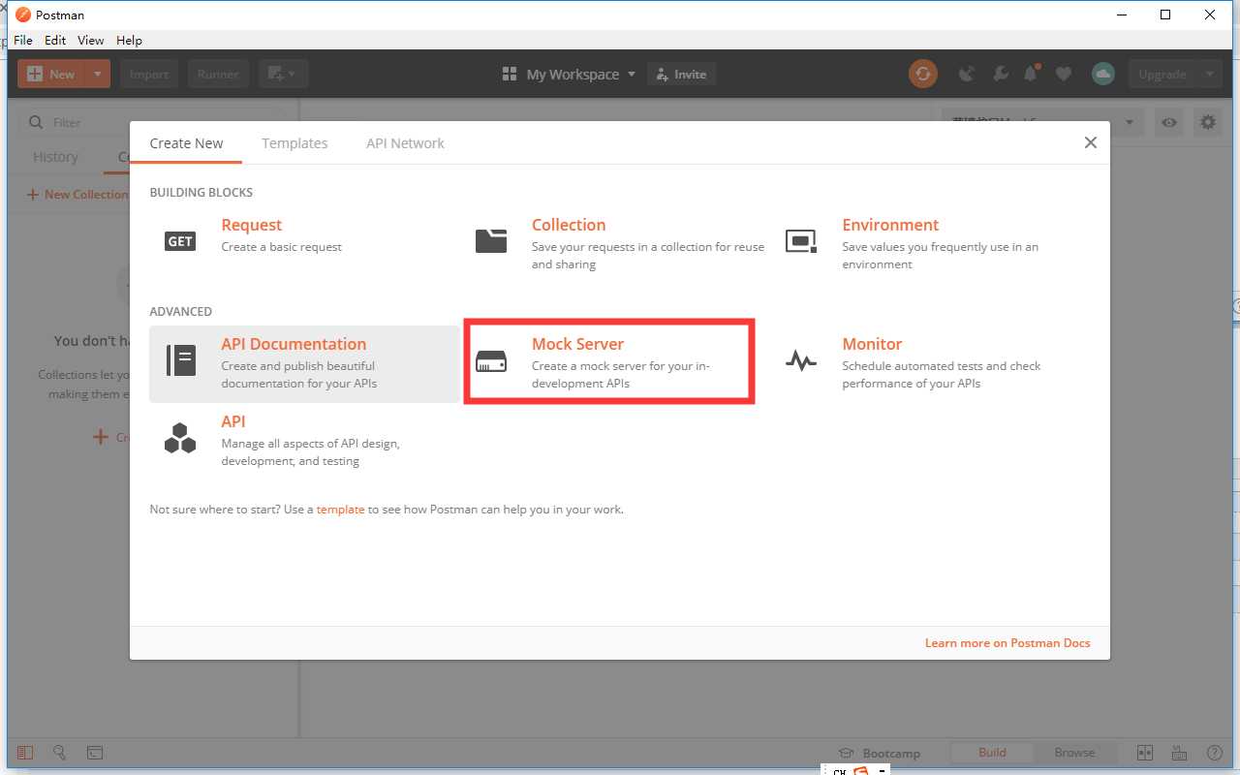Viewport: 1240px width, 775px height.
Task: Close the Create New dialog
Action: [x=1091, y=142]
